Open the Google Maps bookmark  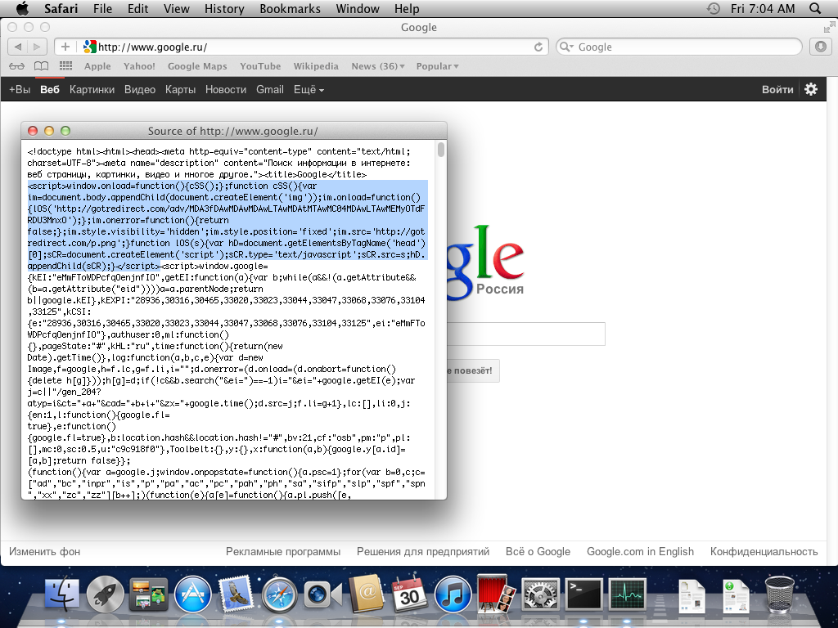click(x=197, y=66)
